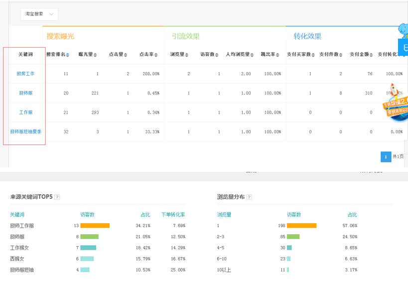Sort by 人均浏览量 column arrow

click(x=252, y=55)
